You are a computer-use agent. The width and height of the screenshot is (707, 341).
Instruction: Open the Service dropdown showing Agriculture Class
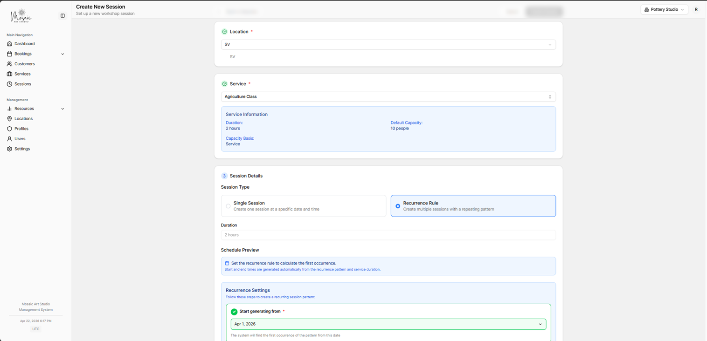click(x=388, y=97)
